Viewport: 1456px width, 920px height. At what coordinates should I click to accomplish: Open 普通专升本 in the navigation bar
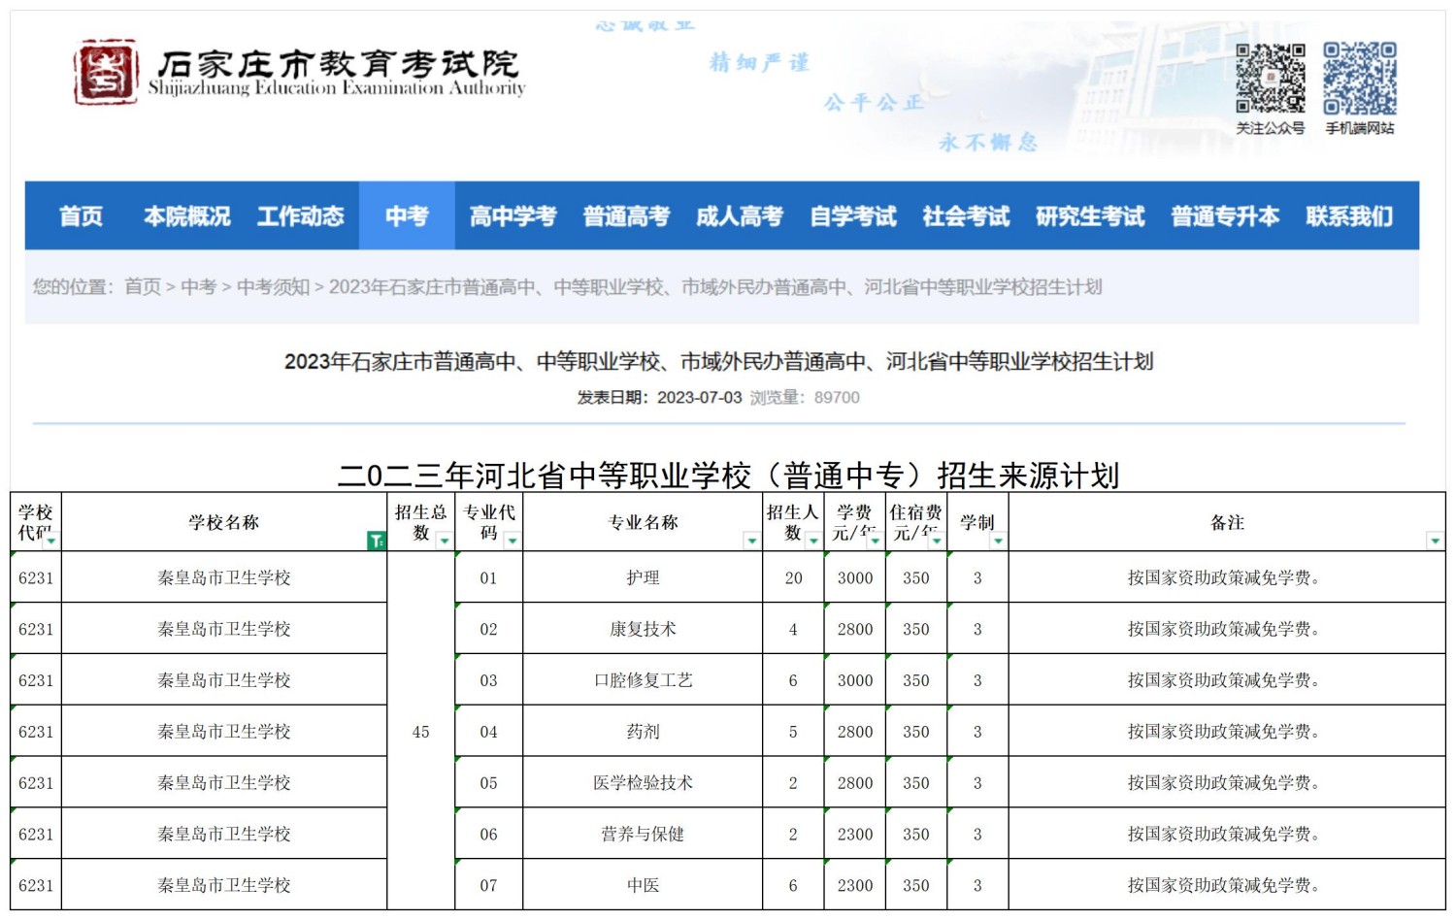point(1225,215)
